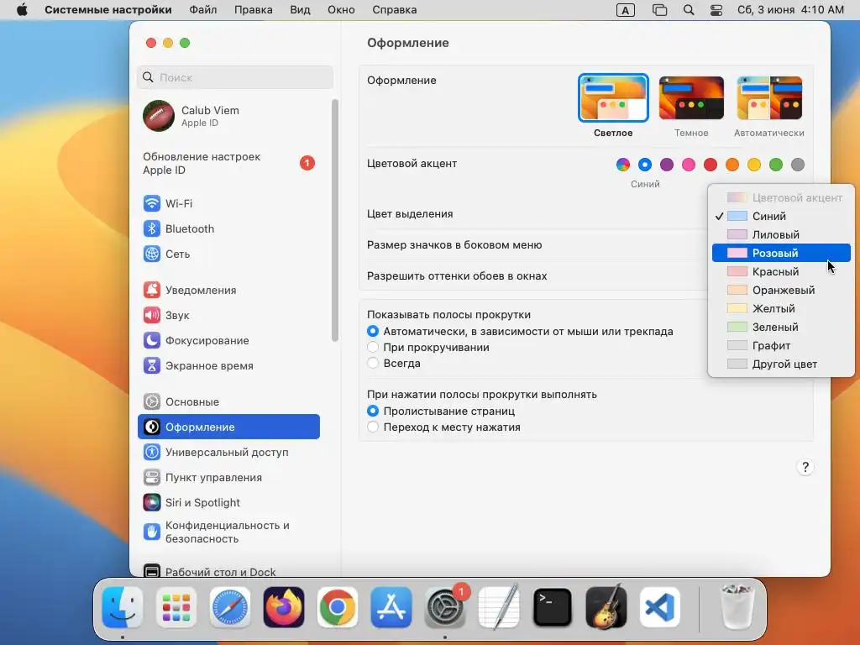This screenshot has height=645, width=860.
Task: Pick green accent color
Action: click(x=775, y=164)
